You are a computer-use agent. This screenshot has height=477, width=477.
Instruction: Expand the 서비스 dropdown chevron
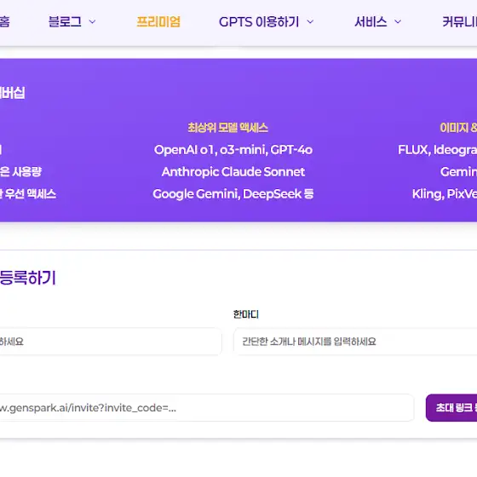(398, 22)
